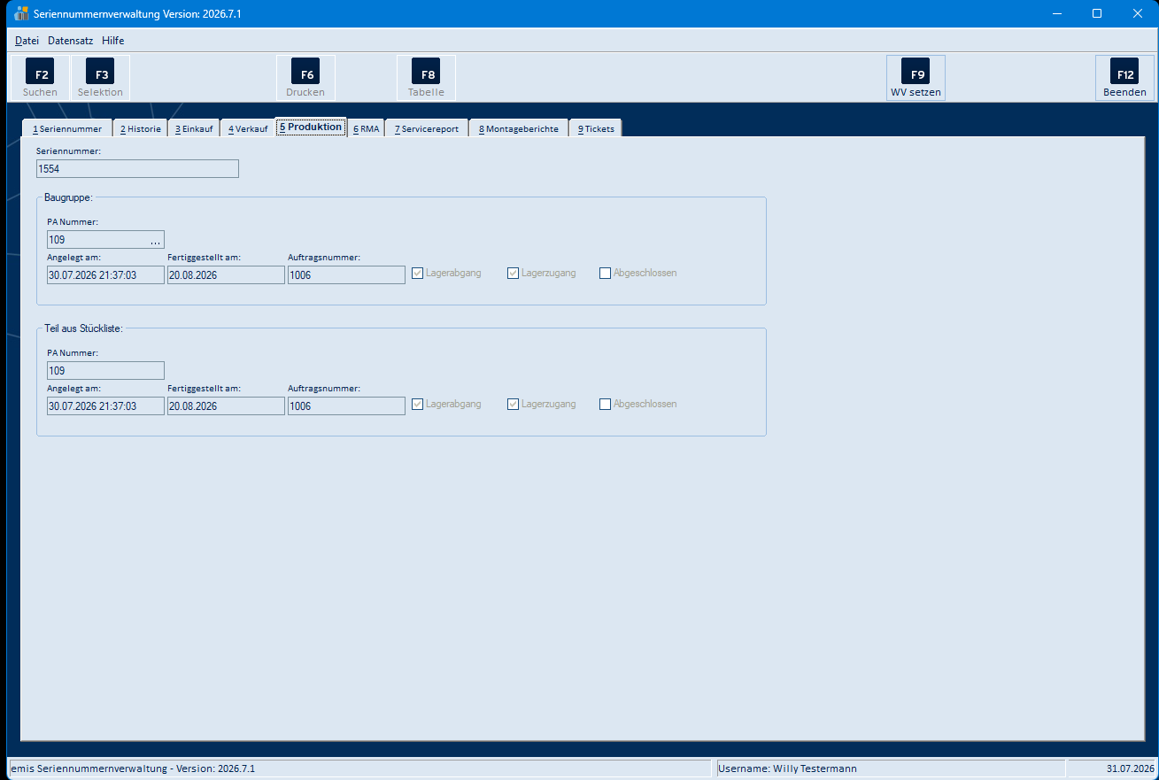Open the Verkauf tab
This screenshot has width=1159, height=780.
248,128
